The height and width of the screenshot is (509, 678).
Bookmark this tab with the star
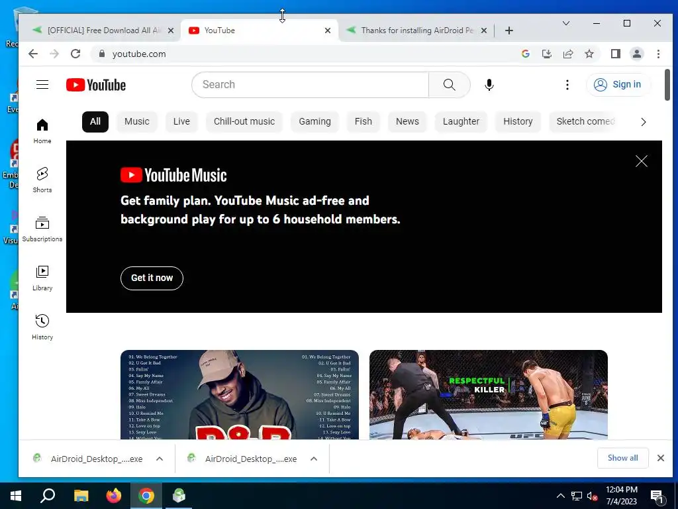pyautogui.click(x=589, y=54)
